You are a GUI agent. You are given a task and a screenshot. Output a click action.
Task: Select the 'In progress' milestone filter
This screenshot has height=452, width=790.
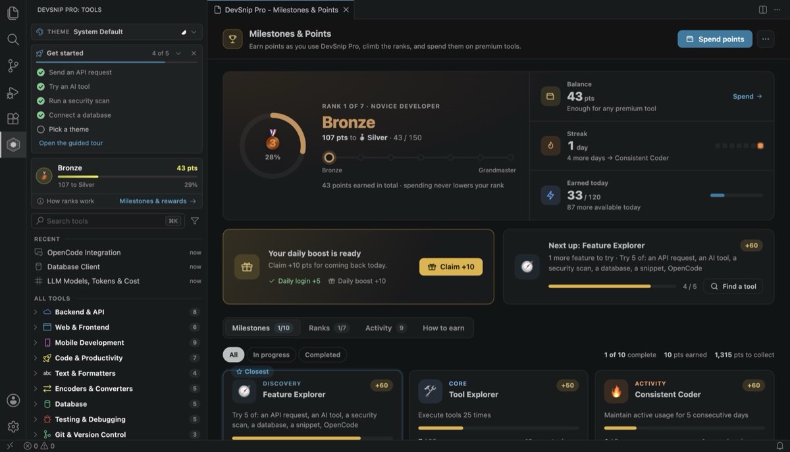click(271, 355)
